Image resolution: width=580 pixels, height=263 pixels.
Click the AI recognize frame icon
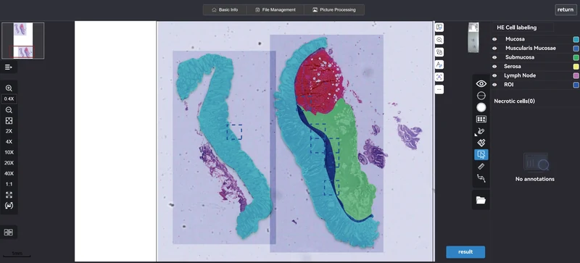tap(439, 77)
